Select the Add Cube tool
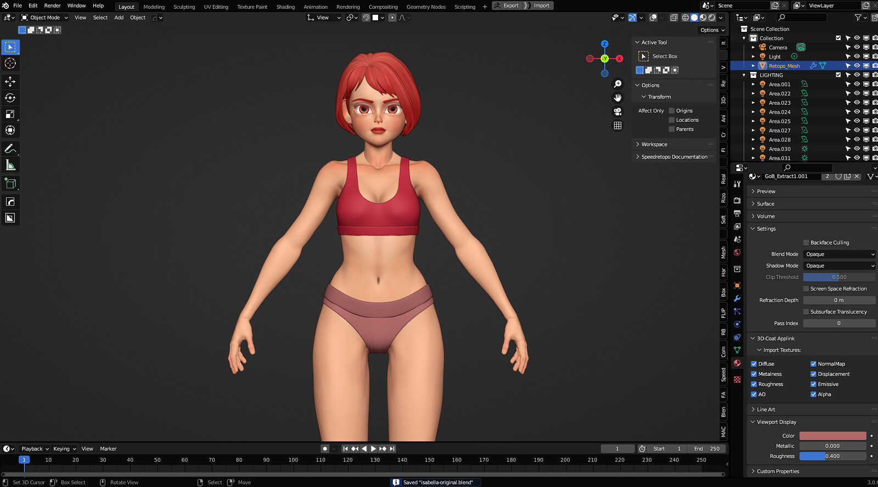The image size is (878, 487). point(10,183)
